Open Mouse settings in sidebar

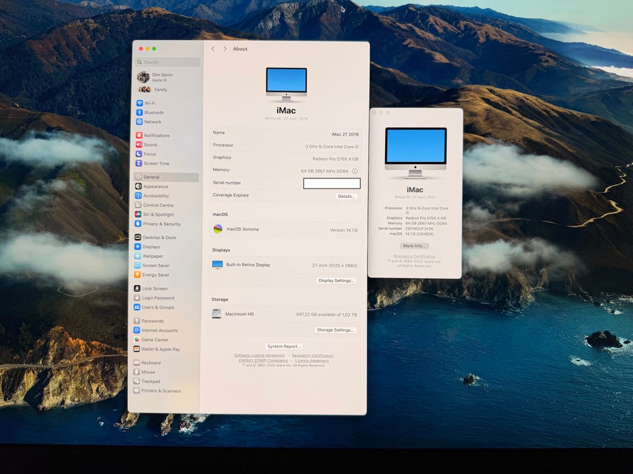click(x=144, y=372)
